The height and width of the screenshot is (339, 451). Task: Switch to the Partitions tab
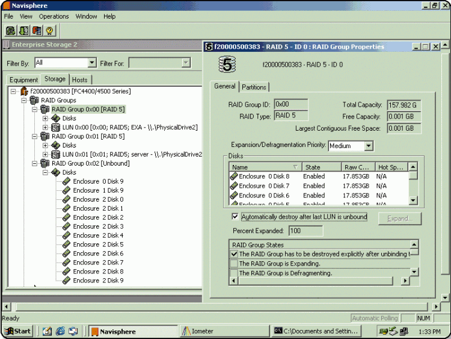tap(254, 87)
